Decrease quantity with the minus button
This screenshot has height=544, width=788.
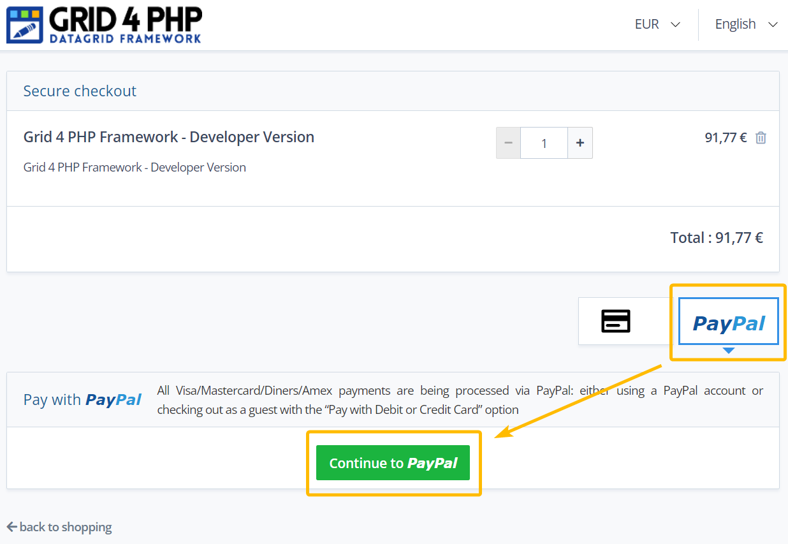(x=508, y=143)
